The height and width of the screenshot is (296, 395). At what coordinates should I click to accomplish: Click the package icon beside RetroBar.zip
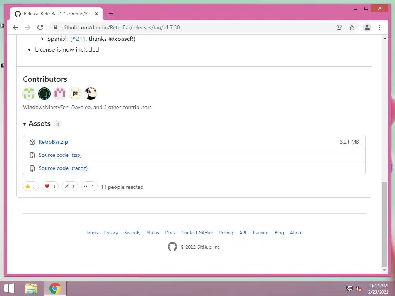pyautogui.click(x=32, y=142)
